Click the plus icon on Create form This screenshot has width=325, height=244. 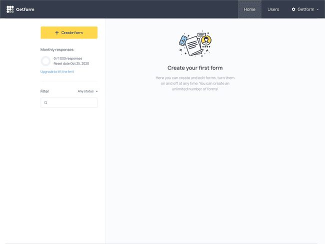click(57, 33)
